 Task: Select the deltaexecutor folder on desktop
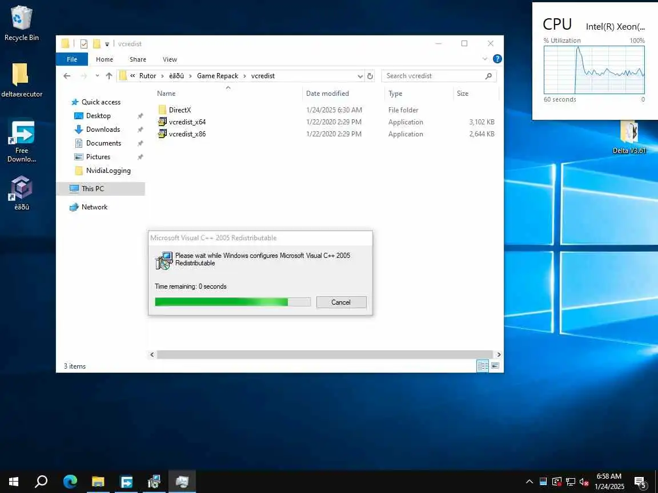tap(21, 80)
